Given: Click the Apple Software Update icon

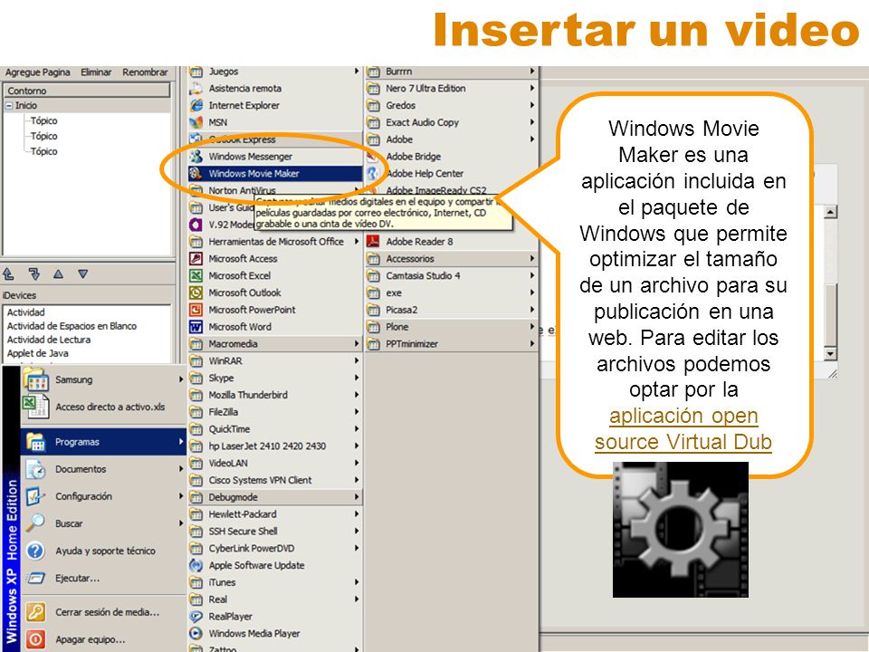Looking at the screenshot, I should tap(196, 565).
